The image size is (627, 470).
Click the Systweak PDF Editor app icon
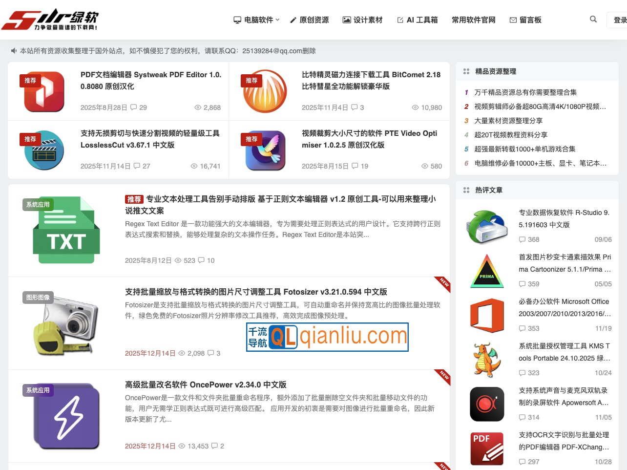tap(43, 92)
